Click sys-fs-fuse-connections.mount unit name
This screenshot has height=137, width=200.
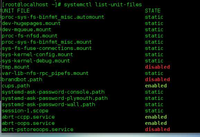pos(47,48)
